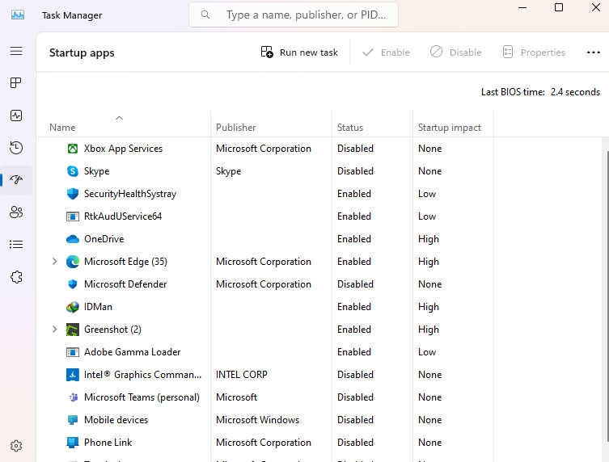609x462 pixels.
Task: Expand the Greenshot (2) group
Action: pyautogui.click(x=55, y=330)
